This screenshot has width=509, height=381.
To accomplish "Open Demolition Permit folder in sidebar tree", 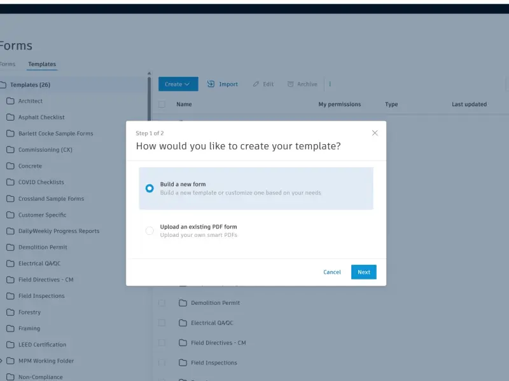I will click(43, 247).
